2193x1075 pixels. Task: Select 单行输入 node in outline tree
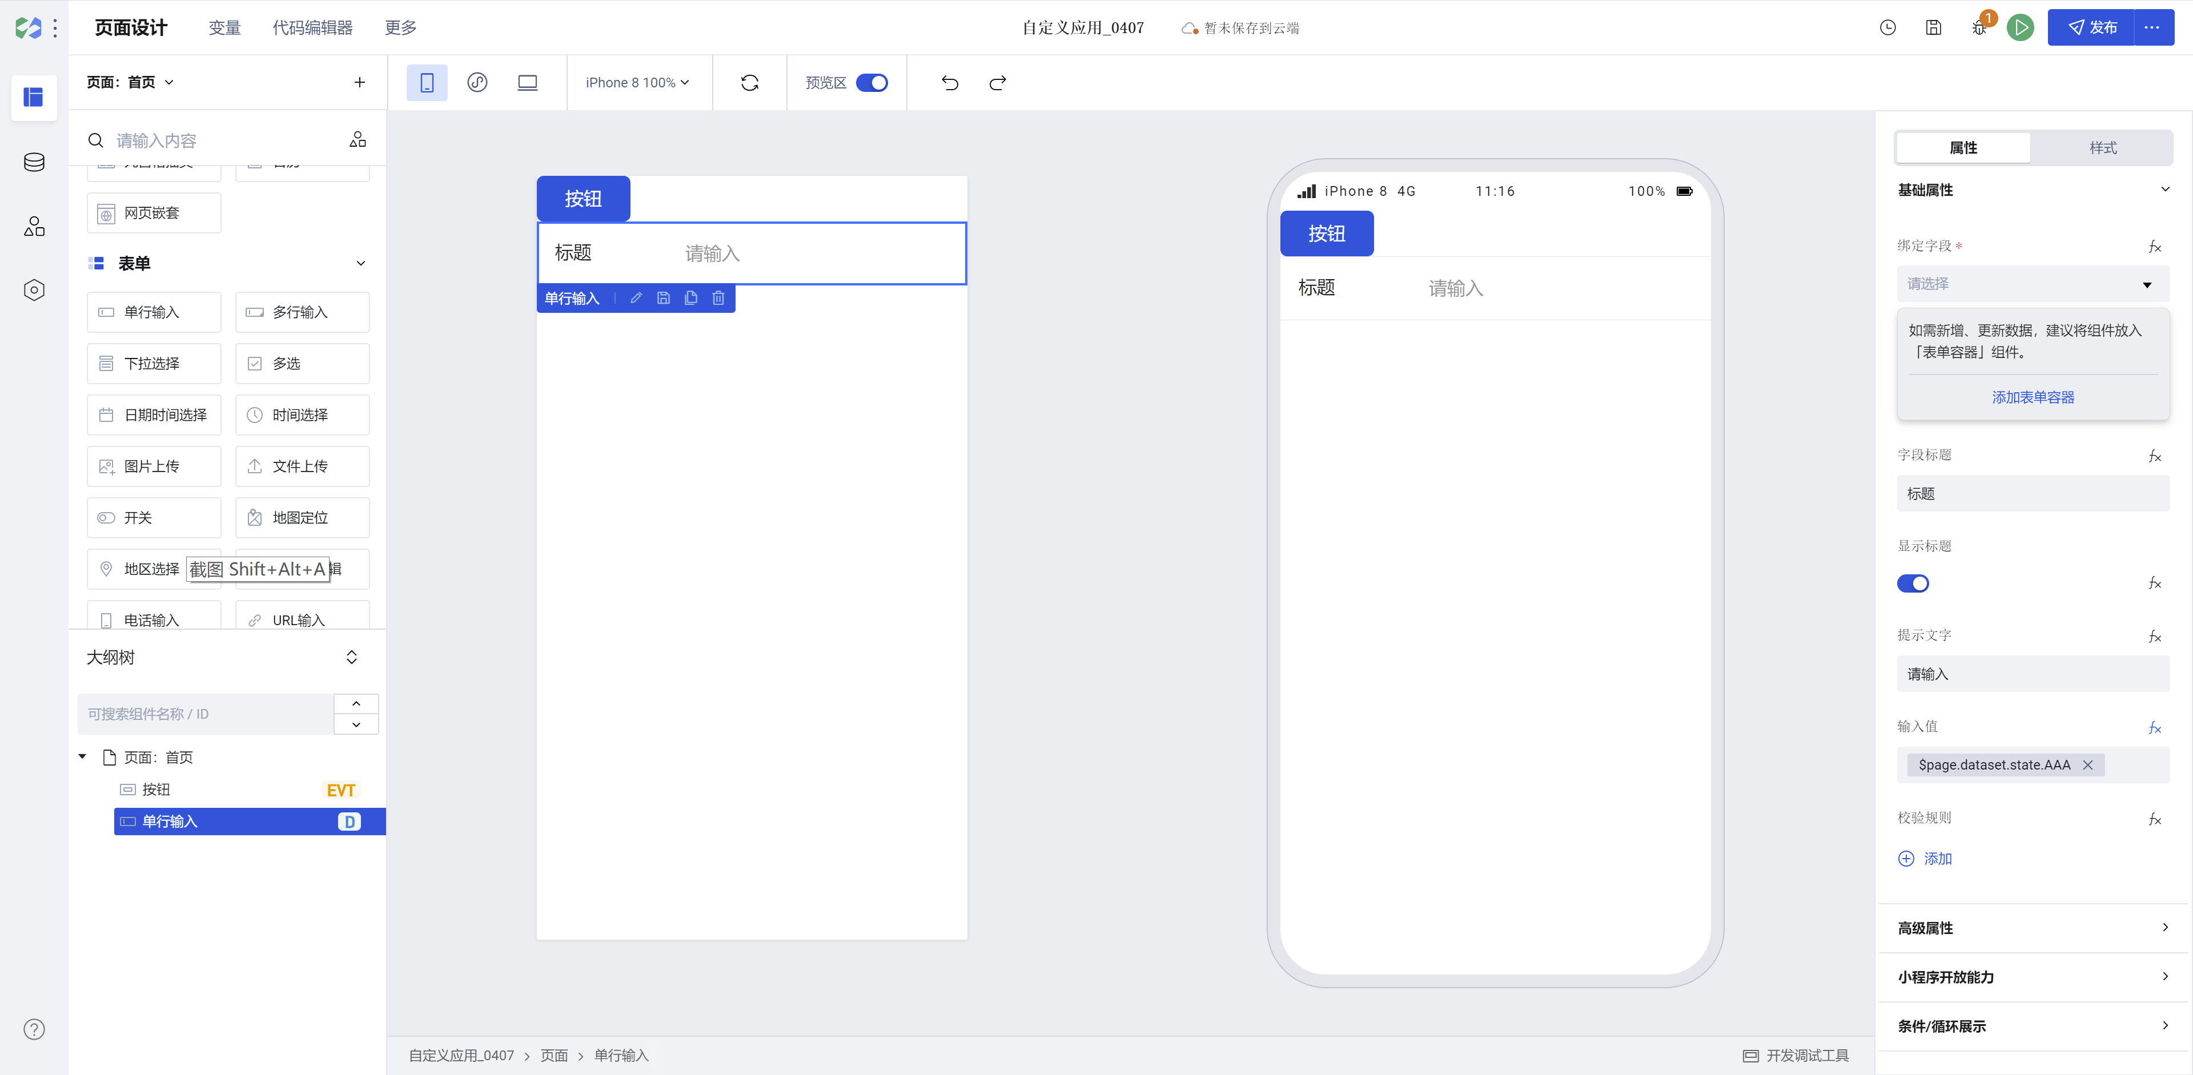pos(250,822)
